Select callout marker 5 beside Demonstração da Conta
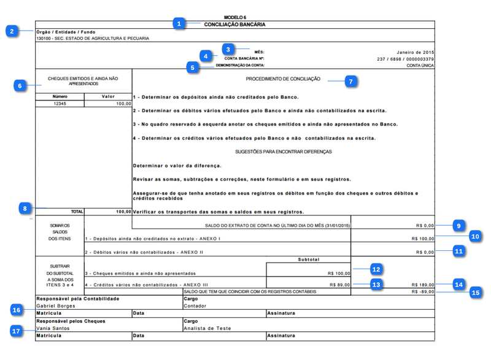Viewport: 491px width, 346px height. tap(193, 67)
